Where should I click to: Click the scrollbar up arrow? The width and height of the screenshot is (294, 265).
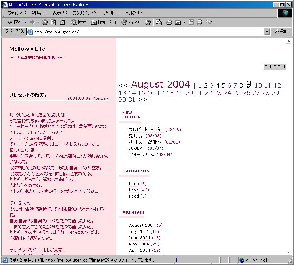[288, 41]
